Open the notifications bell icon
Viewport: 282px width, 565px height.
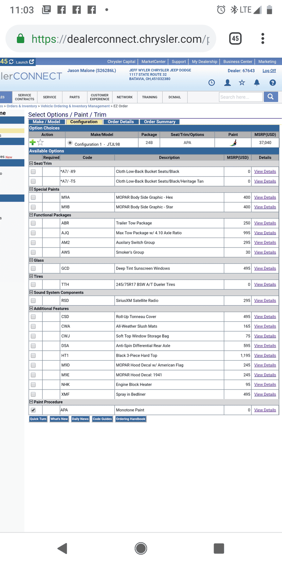[x=257, y=83]
